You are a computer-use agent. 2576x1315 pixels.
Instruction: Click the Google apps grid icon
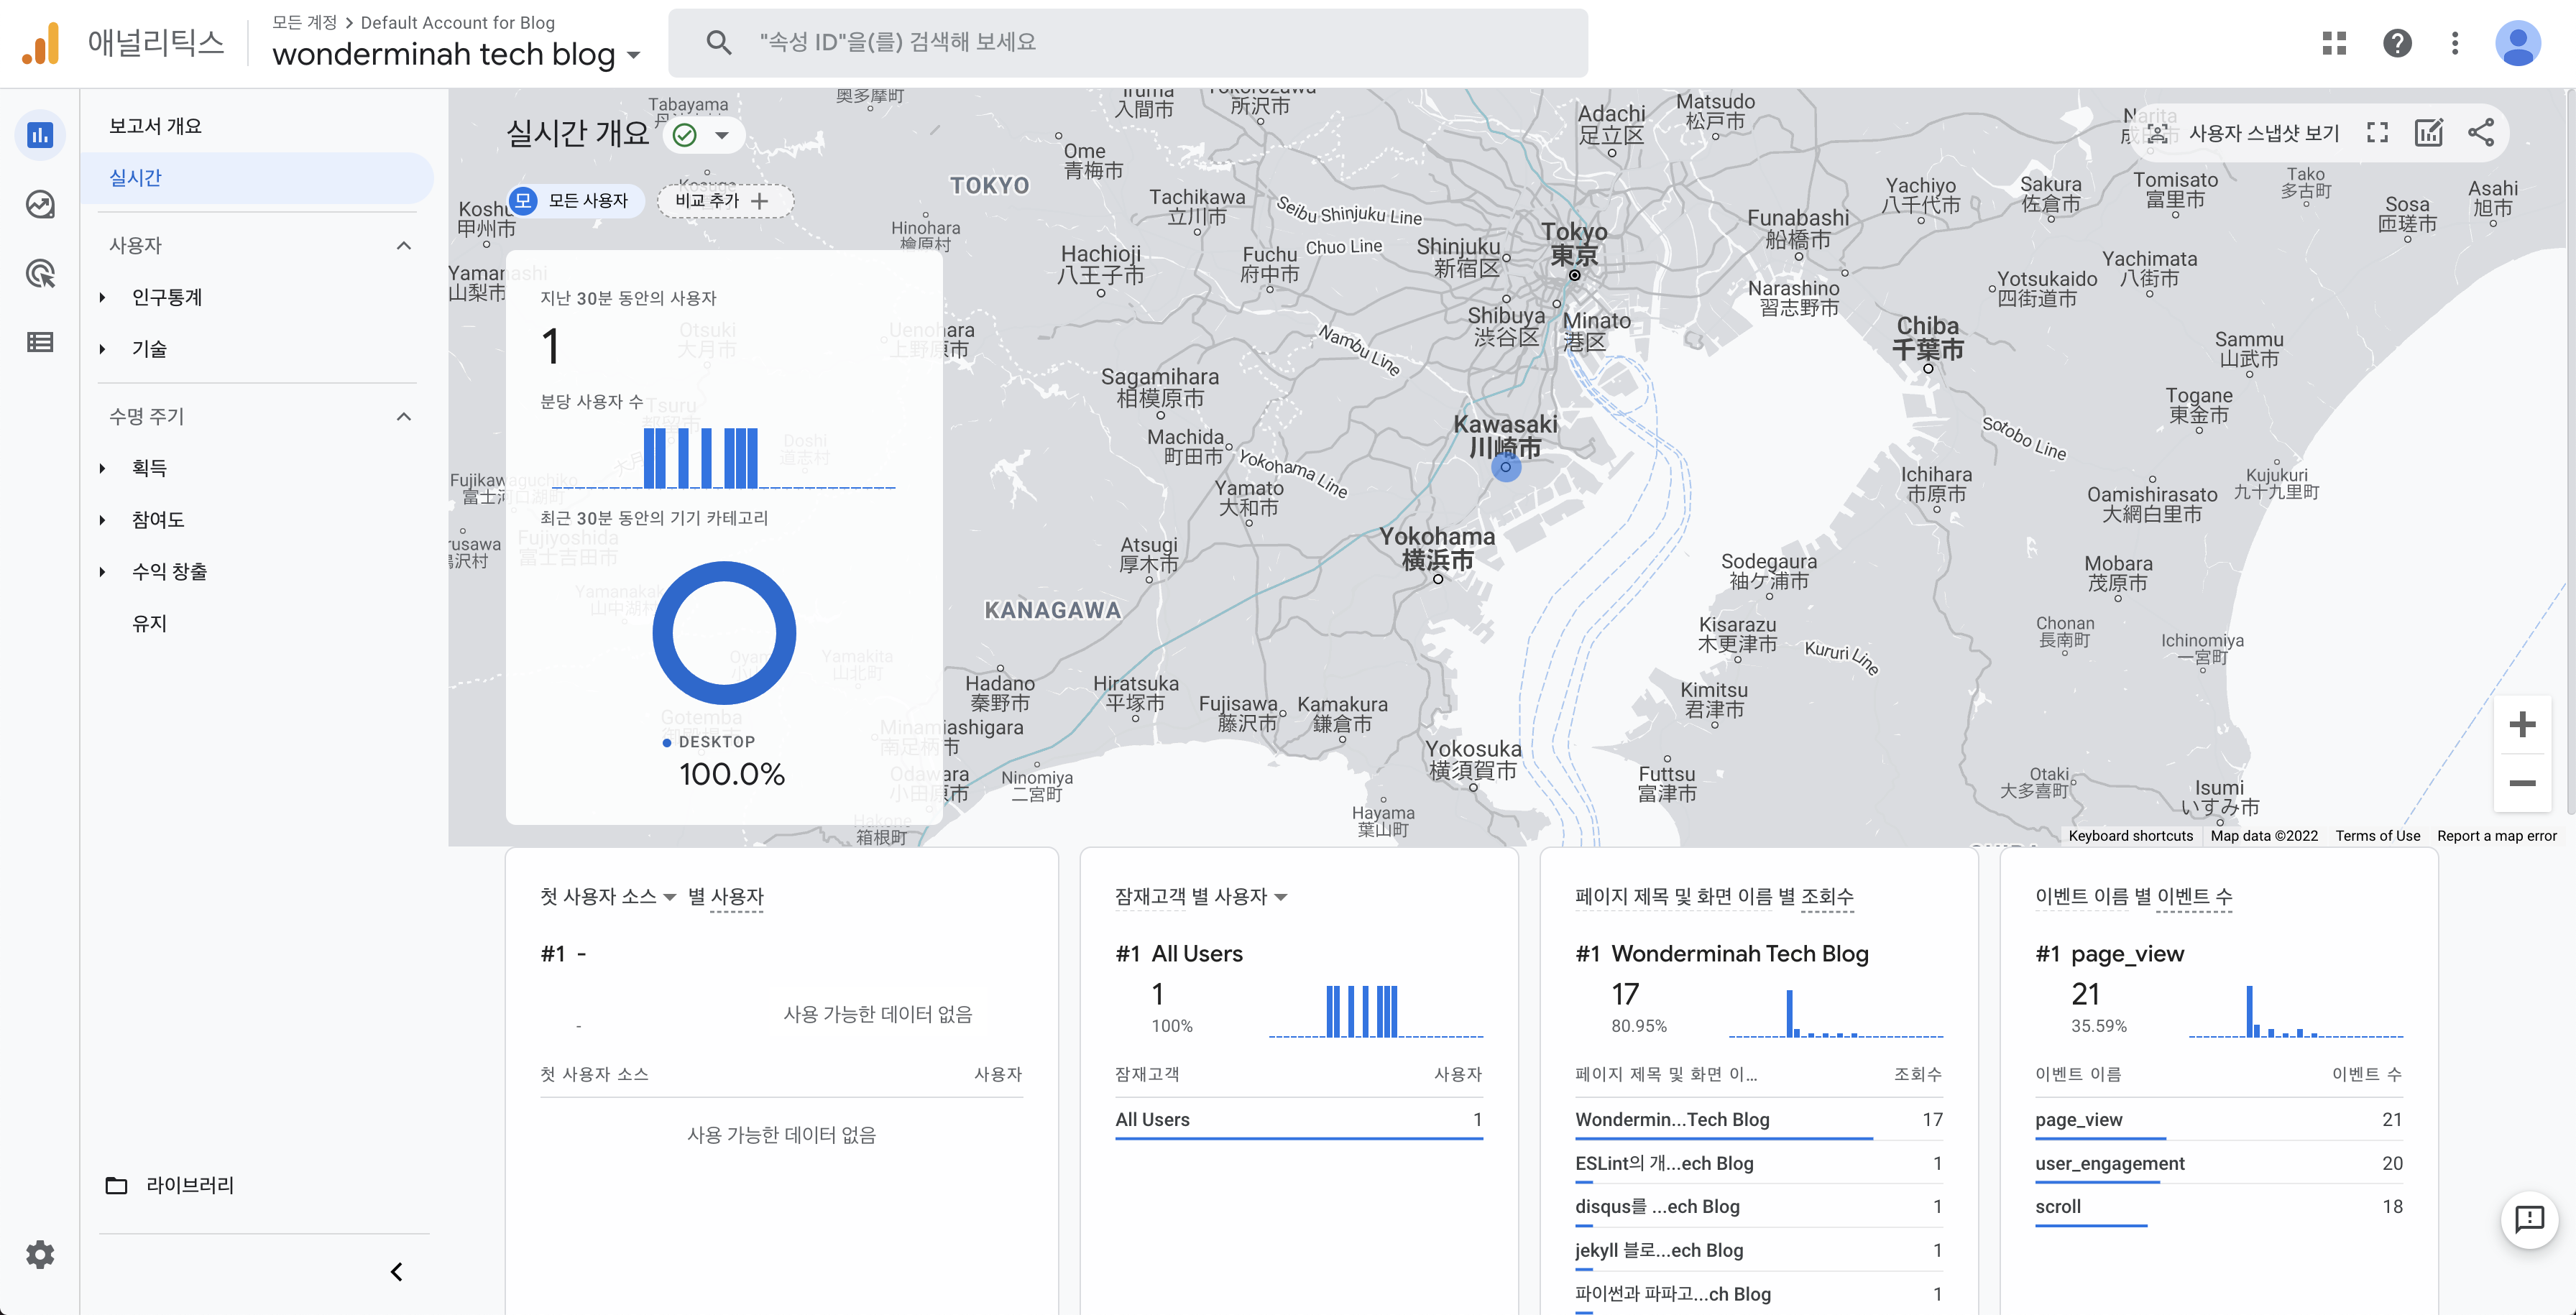pos(2334,43)
